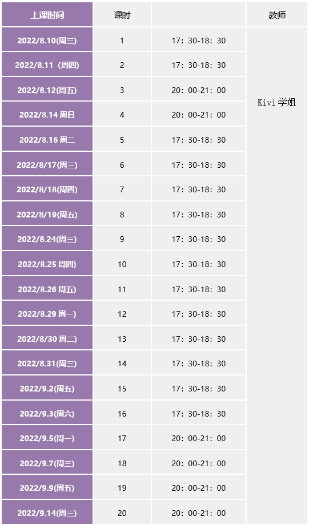The width and height of the screenshot is (309, 525).
Task: Select the 2022/8.11 (周四) date cell
Action: click(47, 64)
